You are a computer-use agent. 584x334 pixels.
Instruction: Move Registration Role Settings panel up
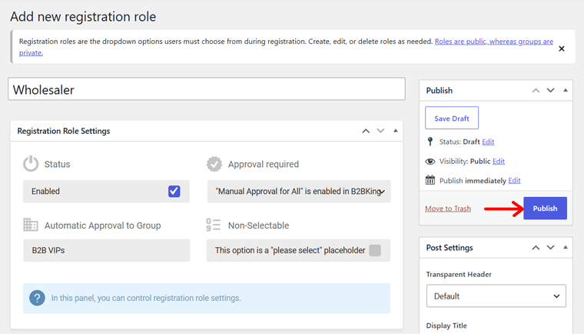pyautogui.click(x=366, y=131)
